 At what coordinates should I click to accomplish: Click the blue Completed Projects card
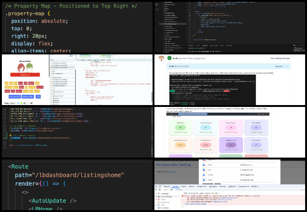click(206, 128)
